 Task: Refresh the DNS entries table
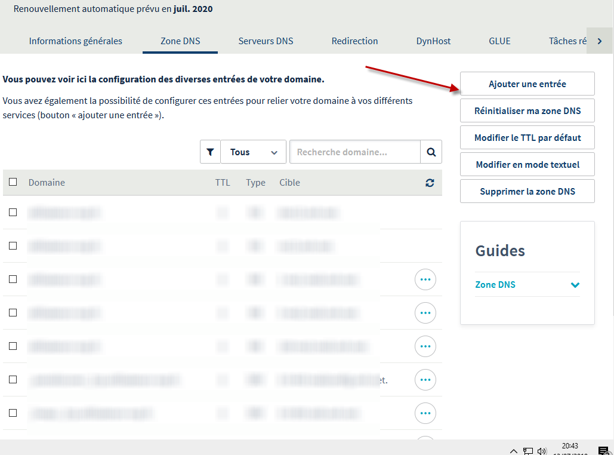pyautogui.click(x=430, y=183)
